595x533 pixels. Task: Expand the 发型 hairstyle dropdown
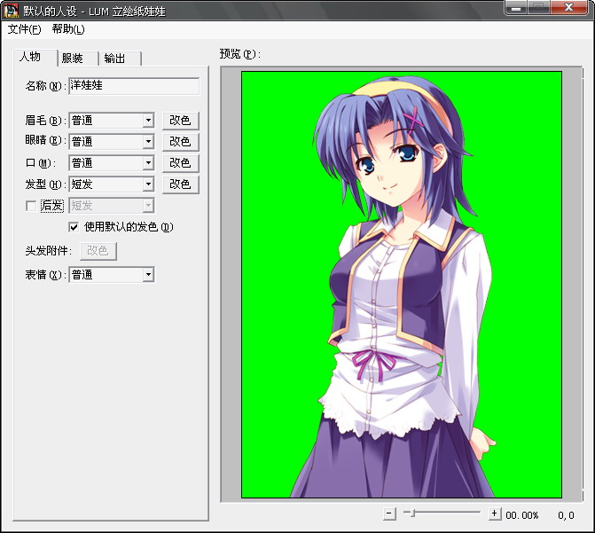148,184
